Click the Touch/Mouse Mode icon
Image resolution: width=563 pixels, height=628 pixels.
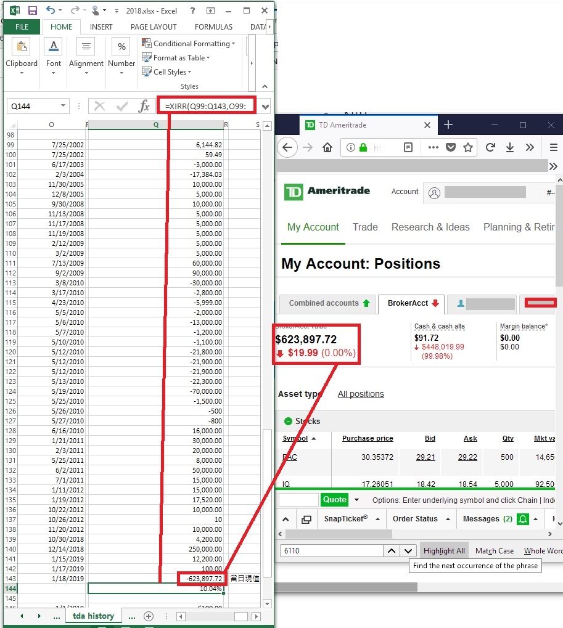(95, 10)
